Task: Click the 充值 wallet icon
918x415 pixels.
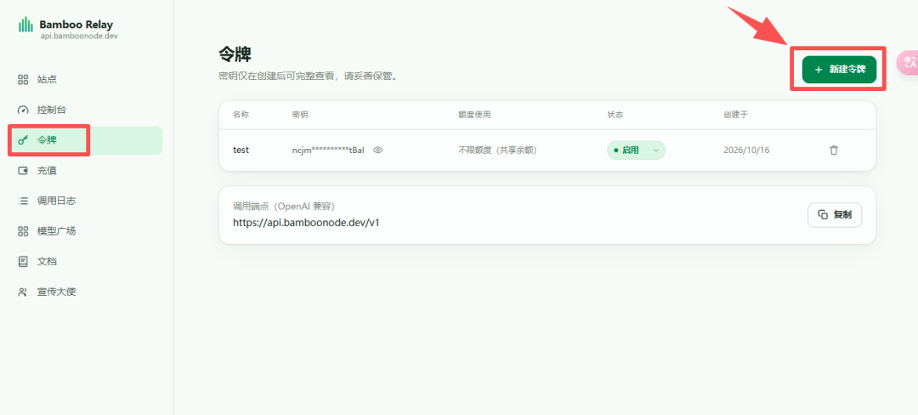Action: tap(23, 171)
